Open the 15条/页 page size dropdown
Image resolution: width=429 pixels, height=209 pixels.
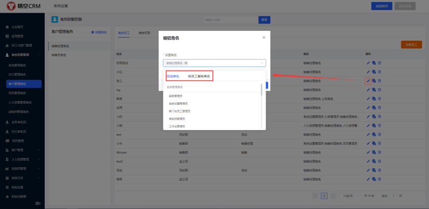point(350,196)
